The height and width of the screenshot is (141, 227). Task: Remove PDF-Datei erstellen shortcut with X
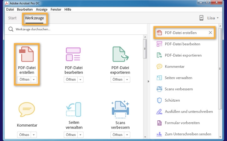click(x=210, y=33)
